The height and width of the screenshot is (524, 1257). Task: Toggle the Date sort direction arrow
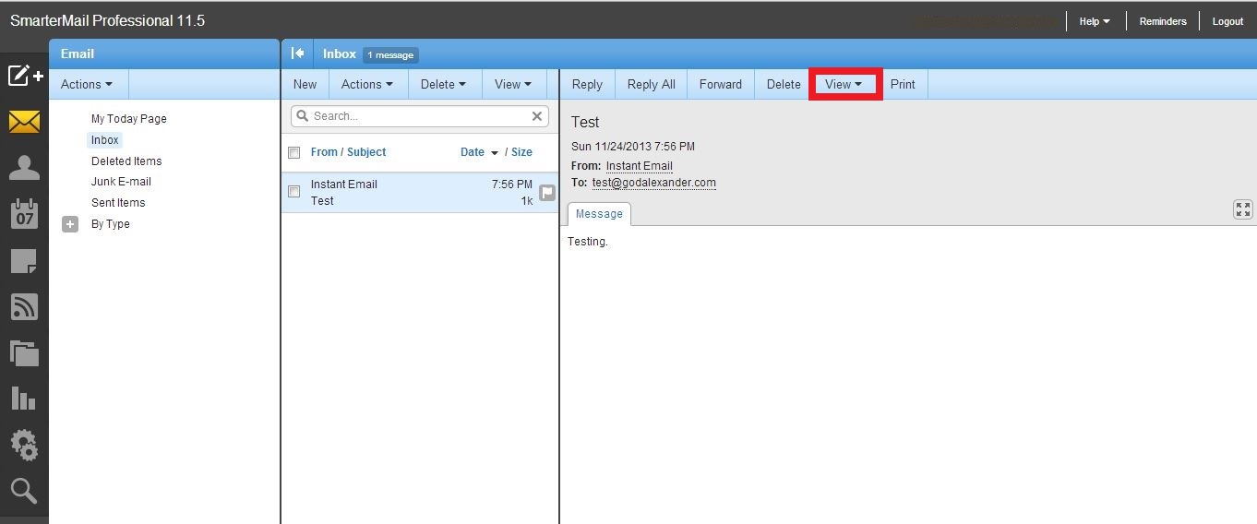pyautogui.click(x=495, y=153)
